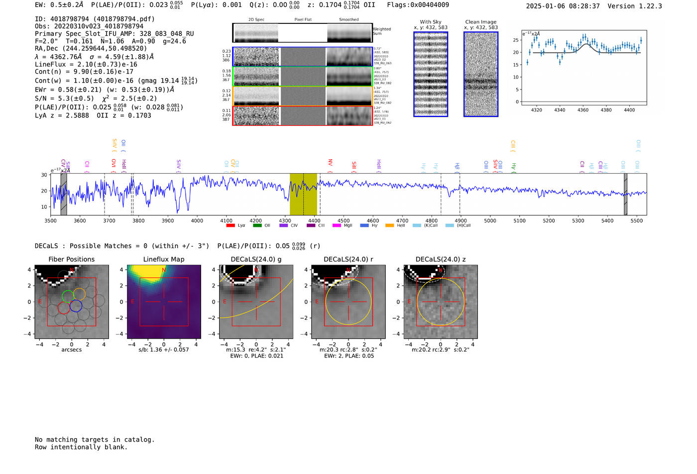Click the green fiber circle in Fiber Positions
The height and width of the screenshot is (474, 697).
[x=67, y=297]
